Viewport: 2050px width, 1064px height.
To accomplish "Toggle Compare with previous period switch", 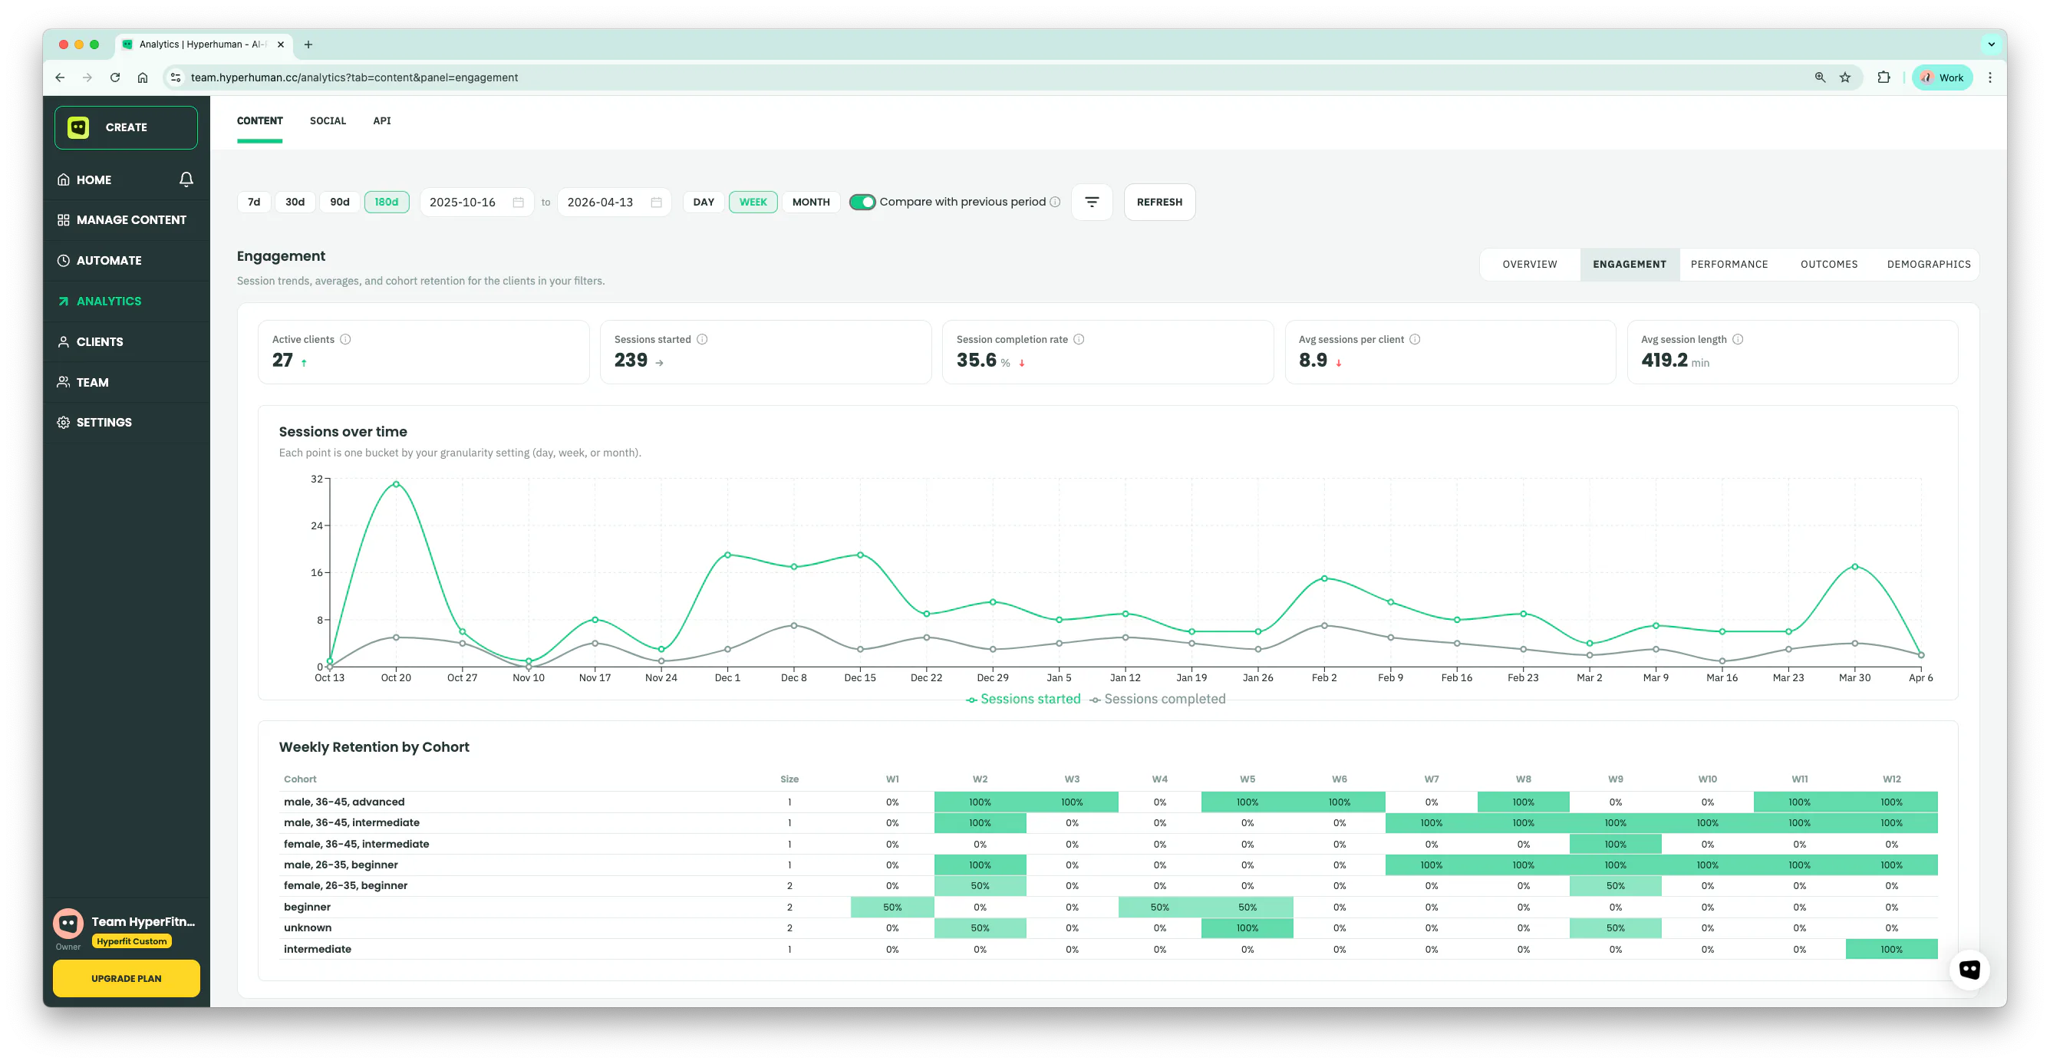I will pos(862,202).
